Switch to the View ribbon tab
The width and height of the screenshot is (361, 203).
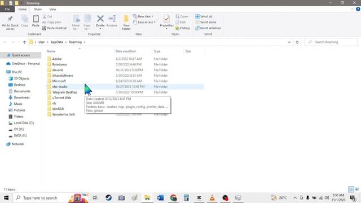pyautogui.click(x=52, y=9)
